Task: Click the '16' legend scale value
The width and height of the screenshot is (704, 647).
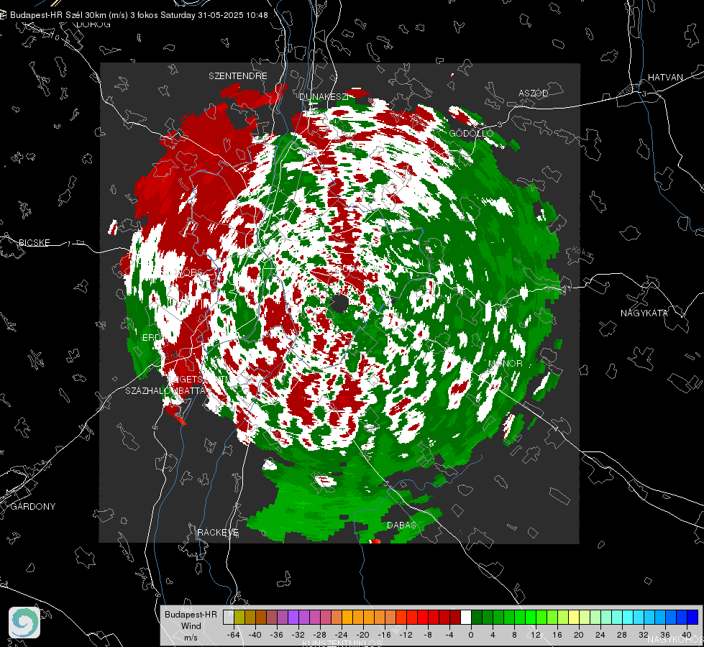Action: pyautogui.click(x=557, y=635)
